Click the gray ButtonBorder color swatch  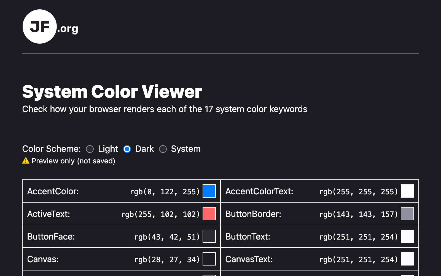click(407, 214)
